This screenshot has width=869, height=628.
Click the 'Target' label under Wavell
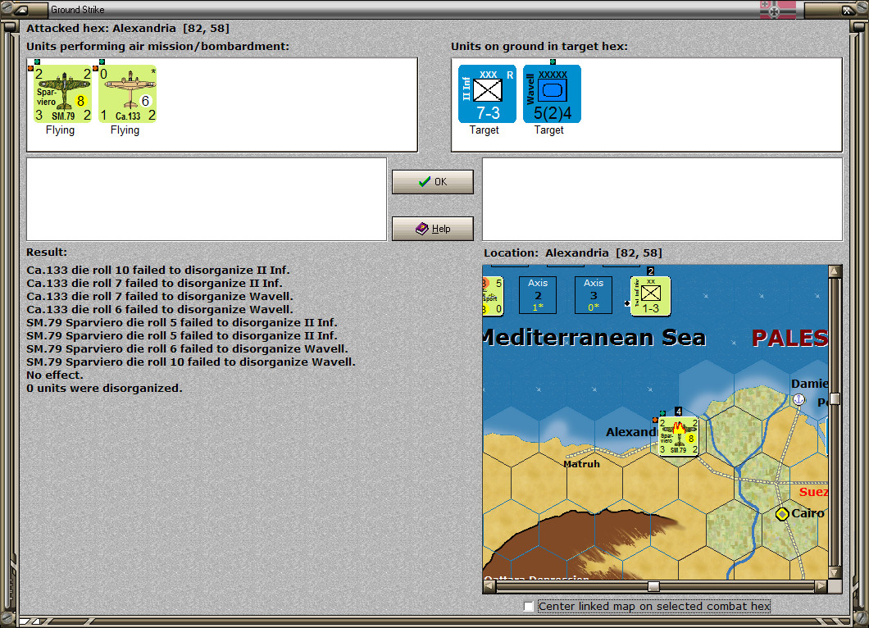[548, 130]
